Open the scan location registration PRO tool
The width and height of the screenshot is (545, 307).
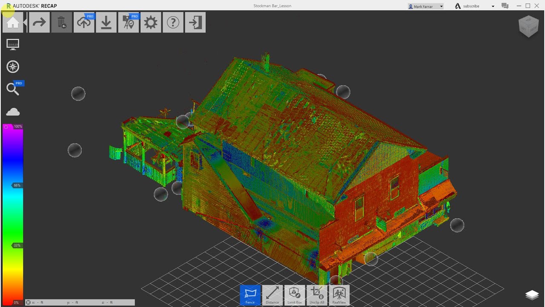pos(129,23)
